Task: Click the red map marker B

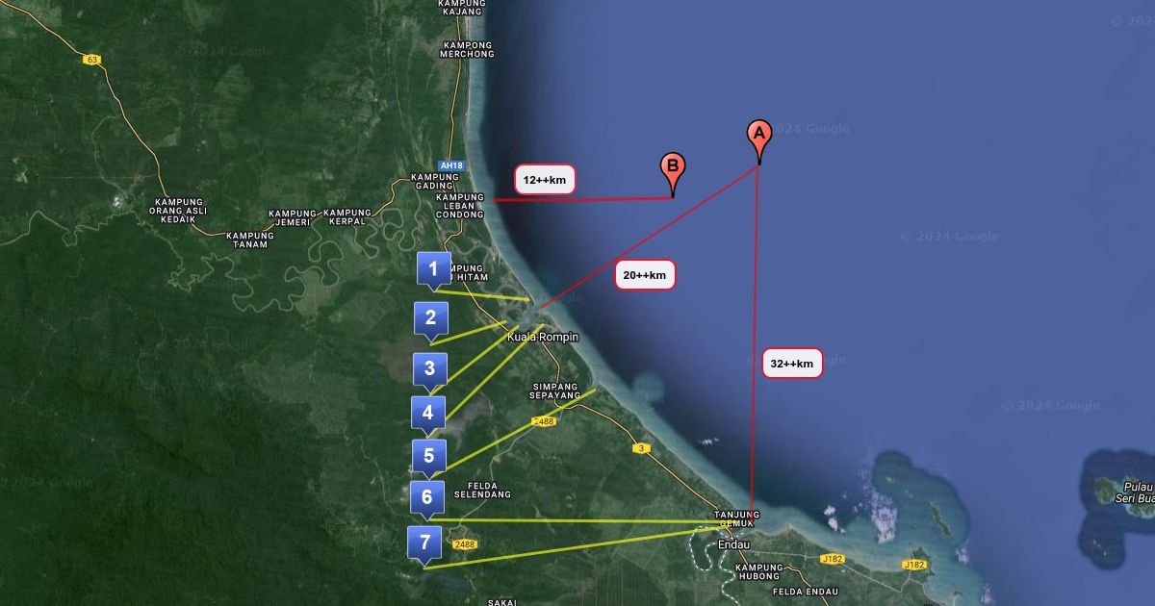Action: click(673, 173)
